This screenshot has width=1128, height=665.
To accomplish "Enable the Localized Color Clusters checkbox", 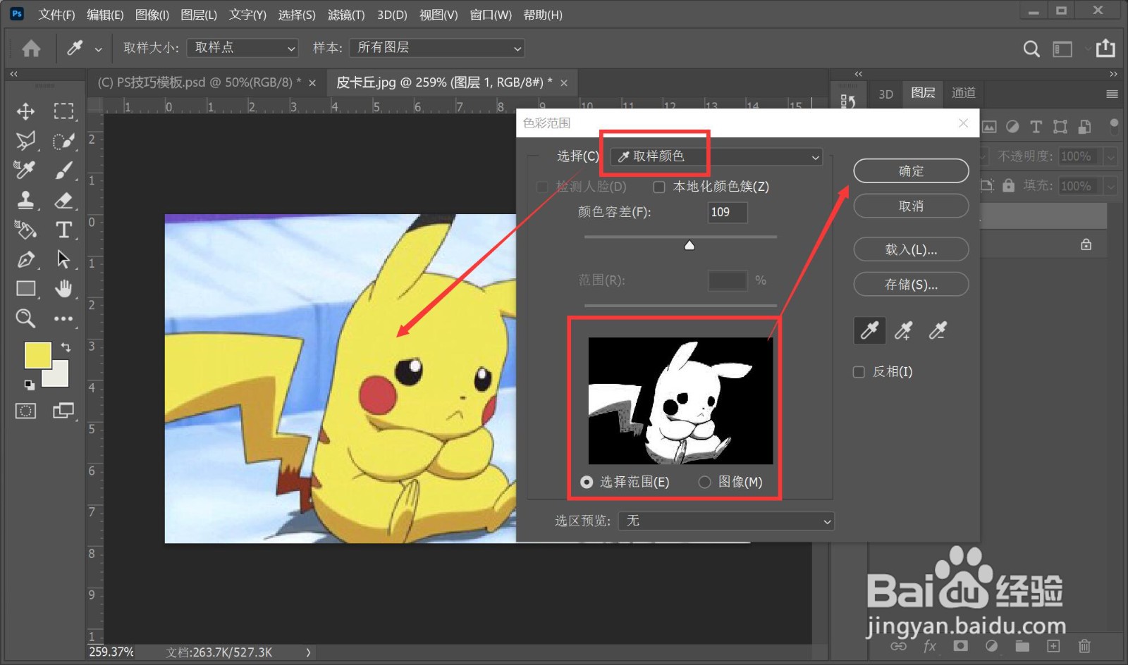I will coord(659,187).
